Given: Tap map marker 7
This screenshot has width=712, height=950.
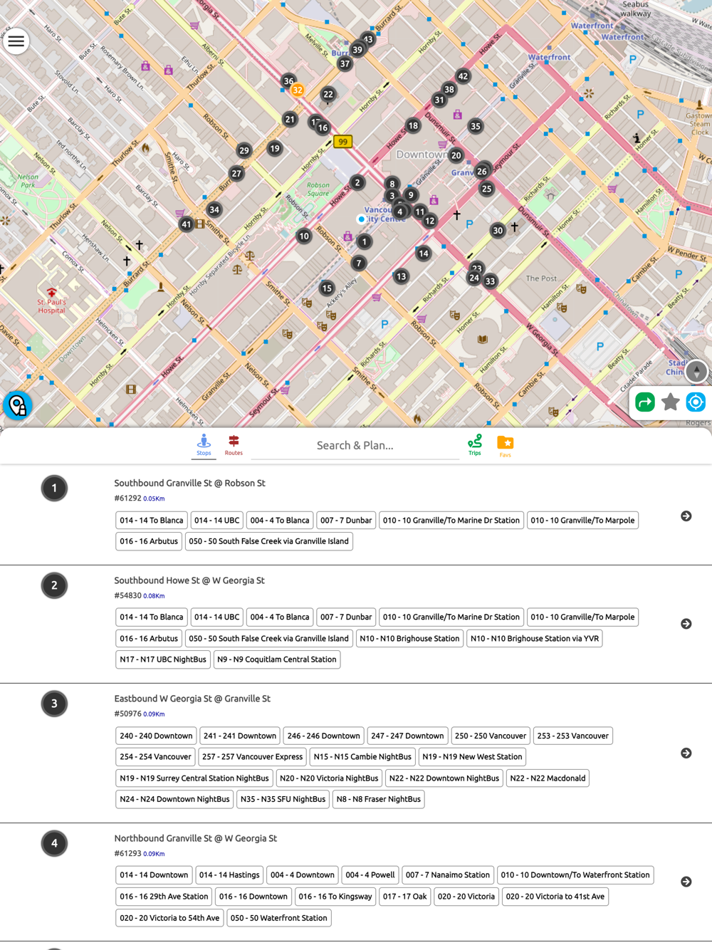Looking at the screenshot, I should (359, 263).
